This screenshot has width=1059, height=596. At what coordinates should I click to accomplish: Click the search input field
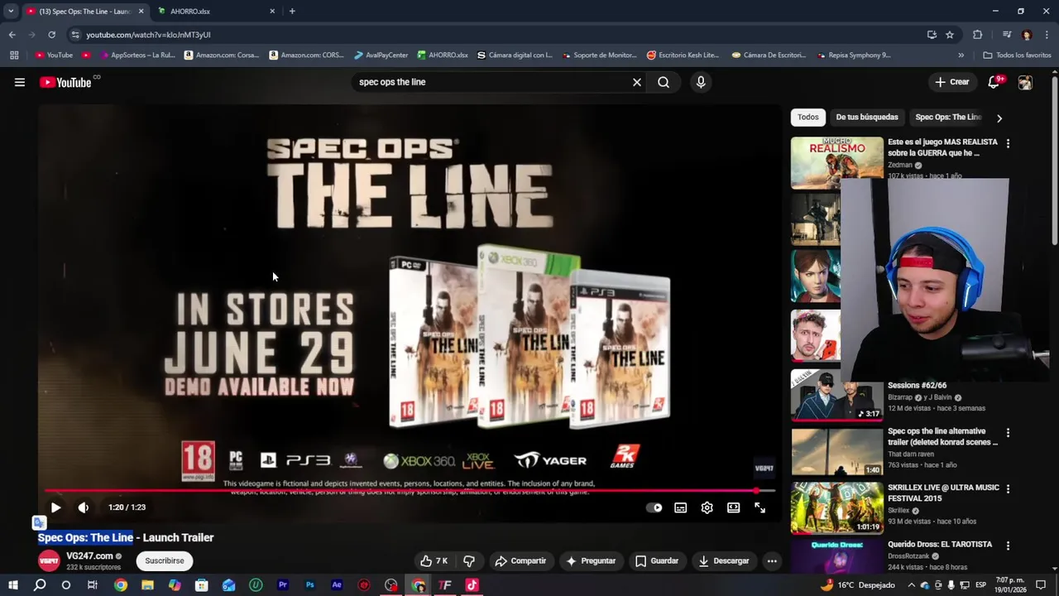[x=492, y=82]
